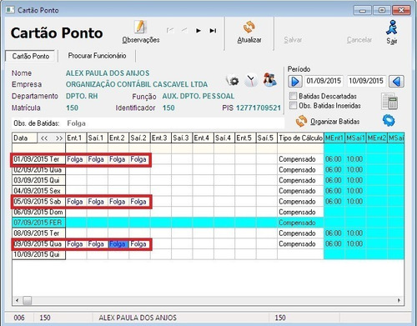Click the Saí.2 column header
Screen dimensions: 417x326
(139, 138)
